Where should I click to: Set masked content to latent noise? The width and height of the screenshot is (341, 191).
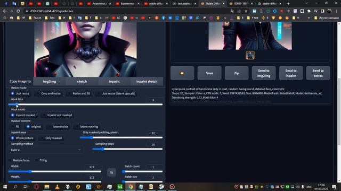tap(58, 127)
